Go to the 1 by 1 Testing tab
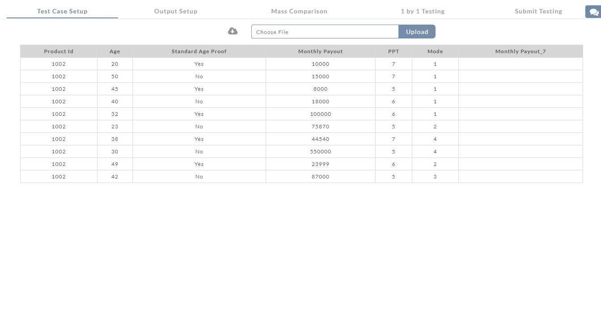The height and width of the screenshot is (314, 601). coord(423,11)
